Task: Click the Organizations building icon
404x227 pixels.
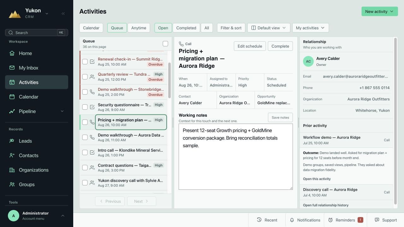Action: coord(12,170)
